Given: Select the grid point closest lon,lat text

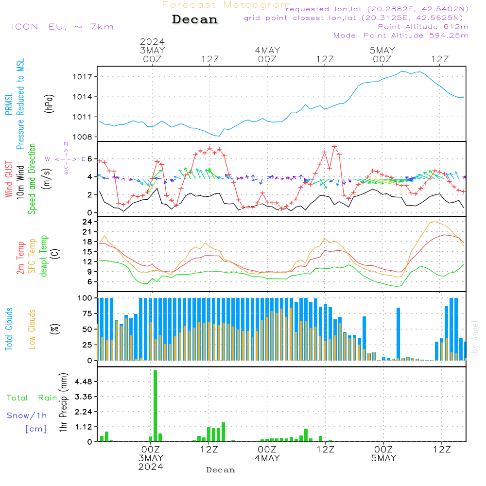Looking at the screenshot, I should tap(356, 18).
